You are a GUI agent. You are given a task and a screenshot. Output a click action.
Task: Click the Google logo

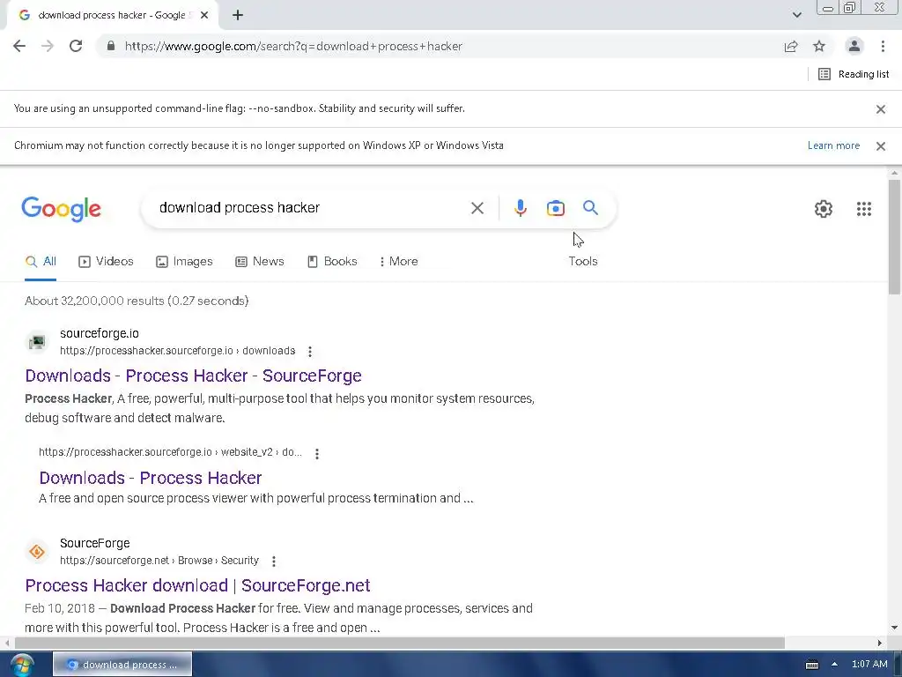coord(62,209)
